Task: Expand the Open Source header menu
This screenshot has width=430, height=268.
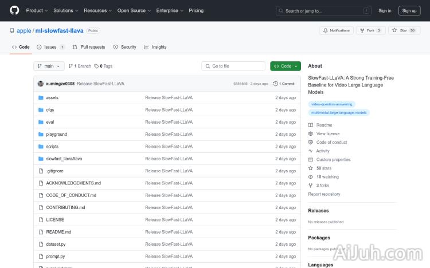Action: (134, 10)
